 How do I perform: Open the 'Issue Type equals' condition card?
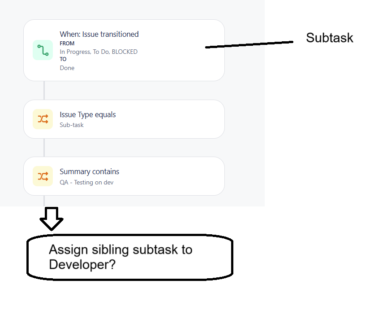(x=124, y=119)
